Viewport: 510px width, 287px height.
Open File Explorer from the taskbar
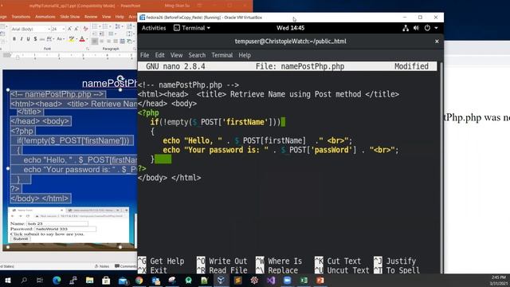(x=90, y=280)
